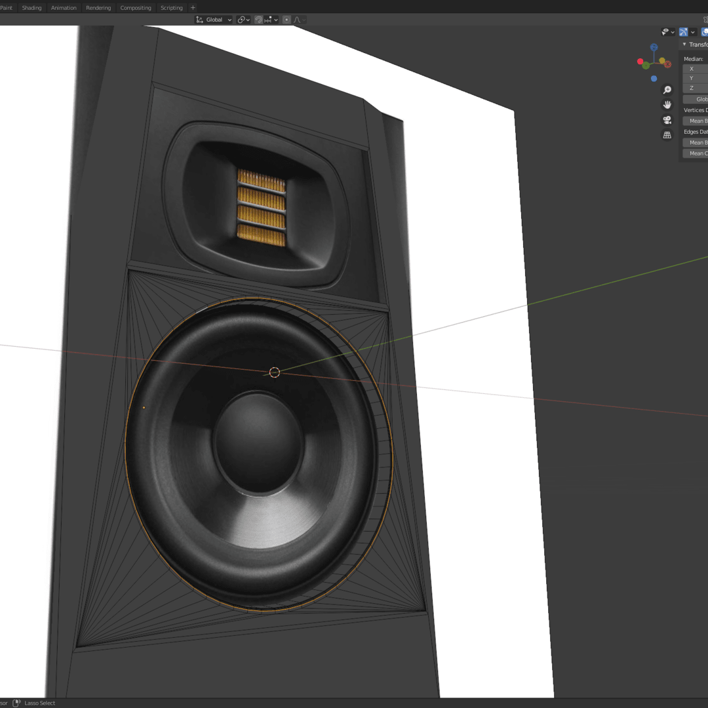Click the Mean Bevel Weight button under Vertices Data
Screen dimensions: 708x708
(696, 121)
